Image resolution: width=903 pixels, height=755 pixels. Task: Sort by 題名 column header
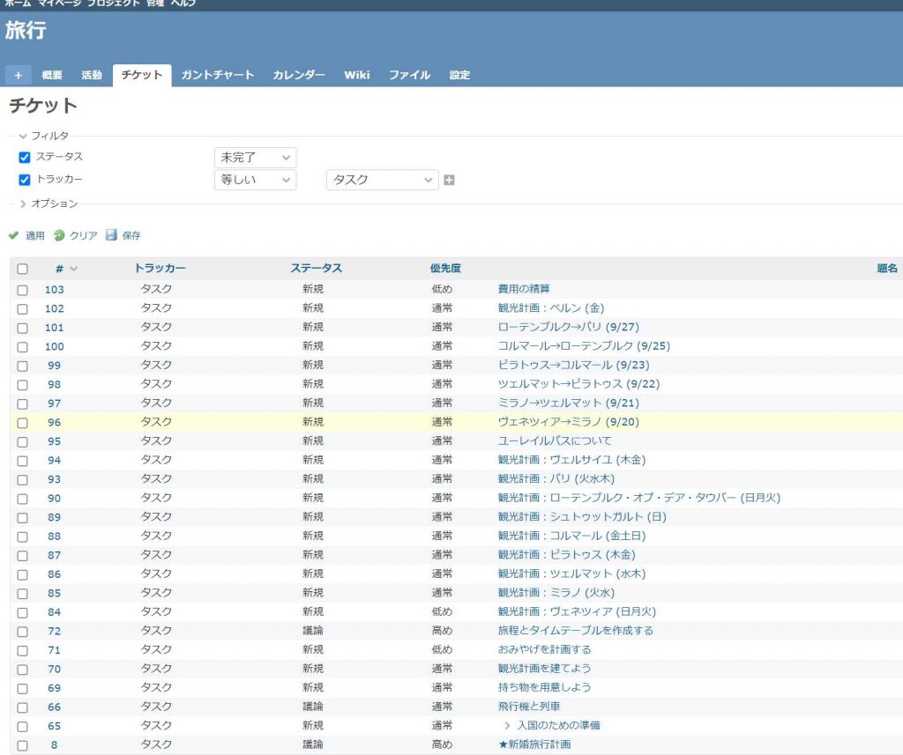[x=887, y=268]
